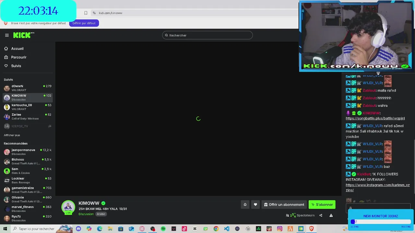Share the stream via share icon
This screenshot has height=233, width=415.
(321, 215)
